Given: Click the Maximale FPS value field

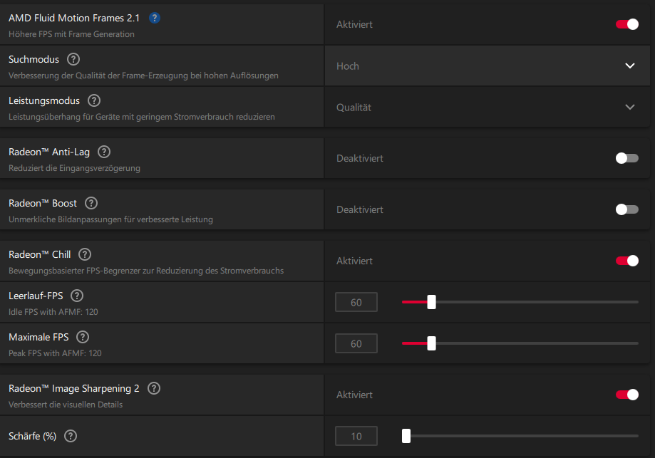Looking at the screenshot, I should coord(356,344).
